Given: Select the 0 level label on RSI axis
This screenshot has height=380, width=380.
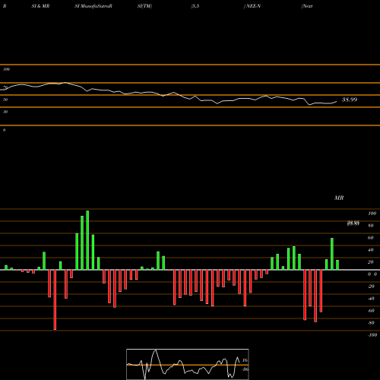Looking at the screenshot, I should 4,130.
